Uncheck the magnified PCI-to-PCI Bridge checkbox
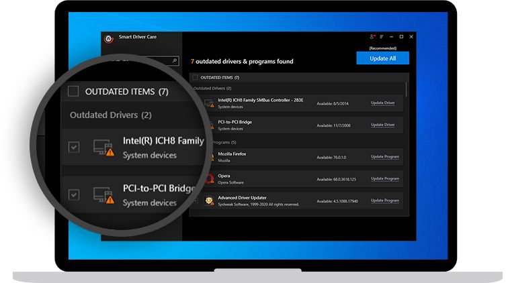Viewport: 506px width, 283px height. coord(74,194)
